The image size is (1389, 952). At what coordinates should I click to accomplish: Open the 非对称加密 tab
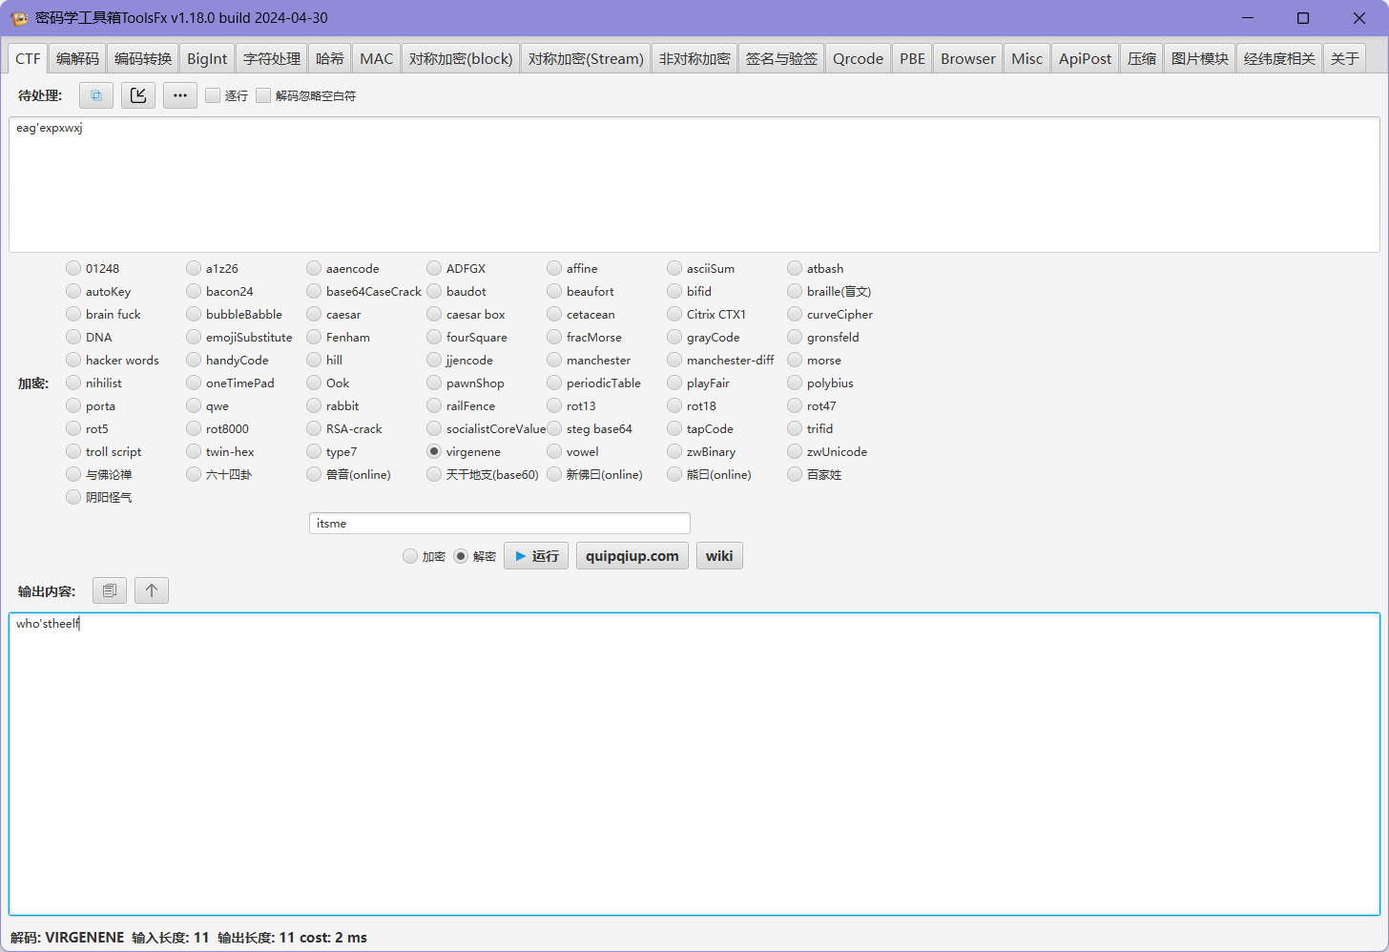694,58
